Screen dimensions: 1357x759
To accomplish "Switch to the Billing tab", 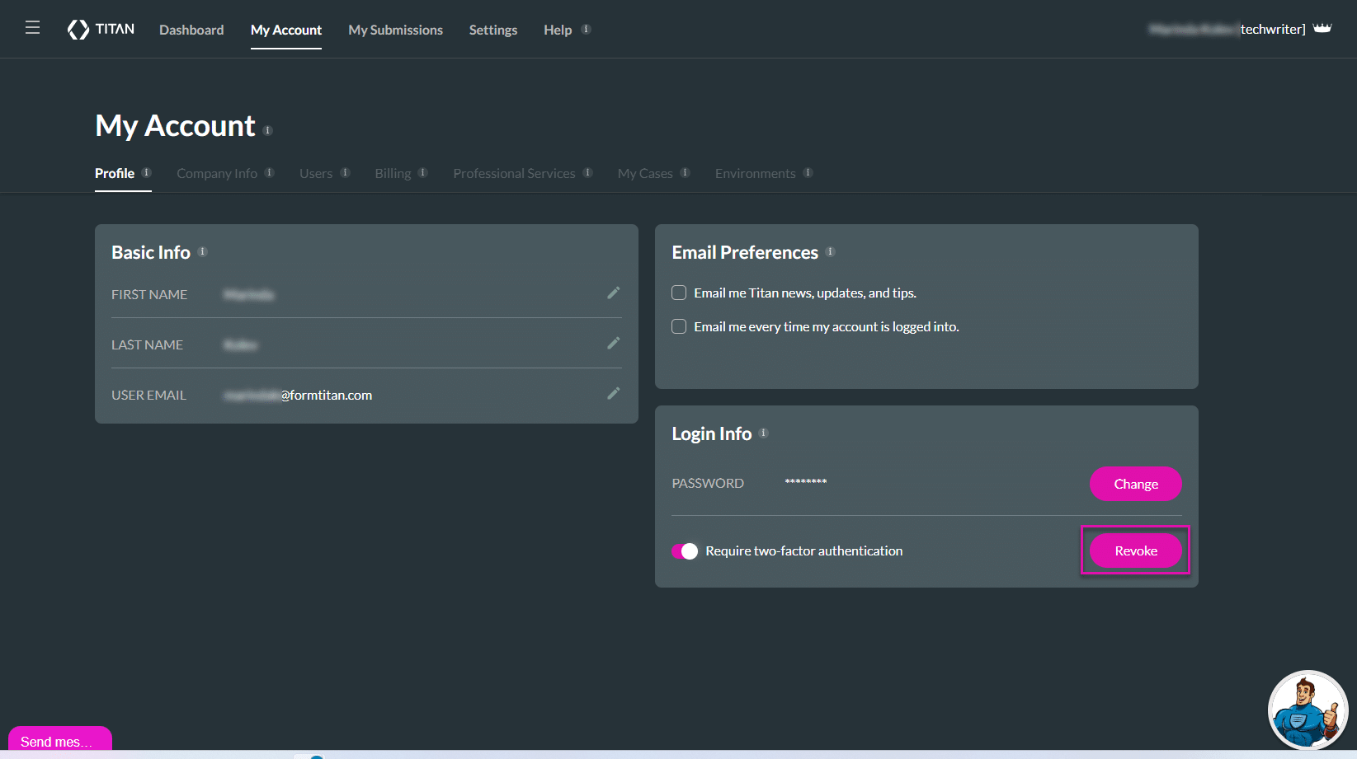I will coord(393,174).
